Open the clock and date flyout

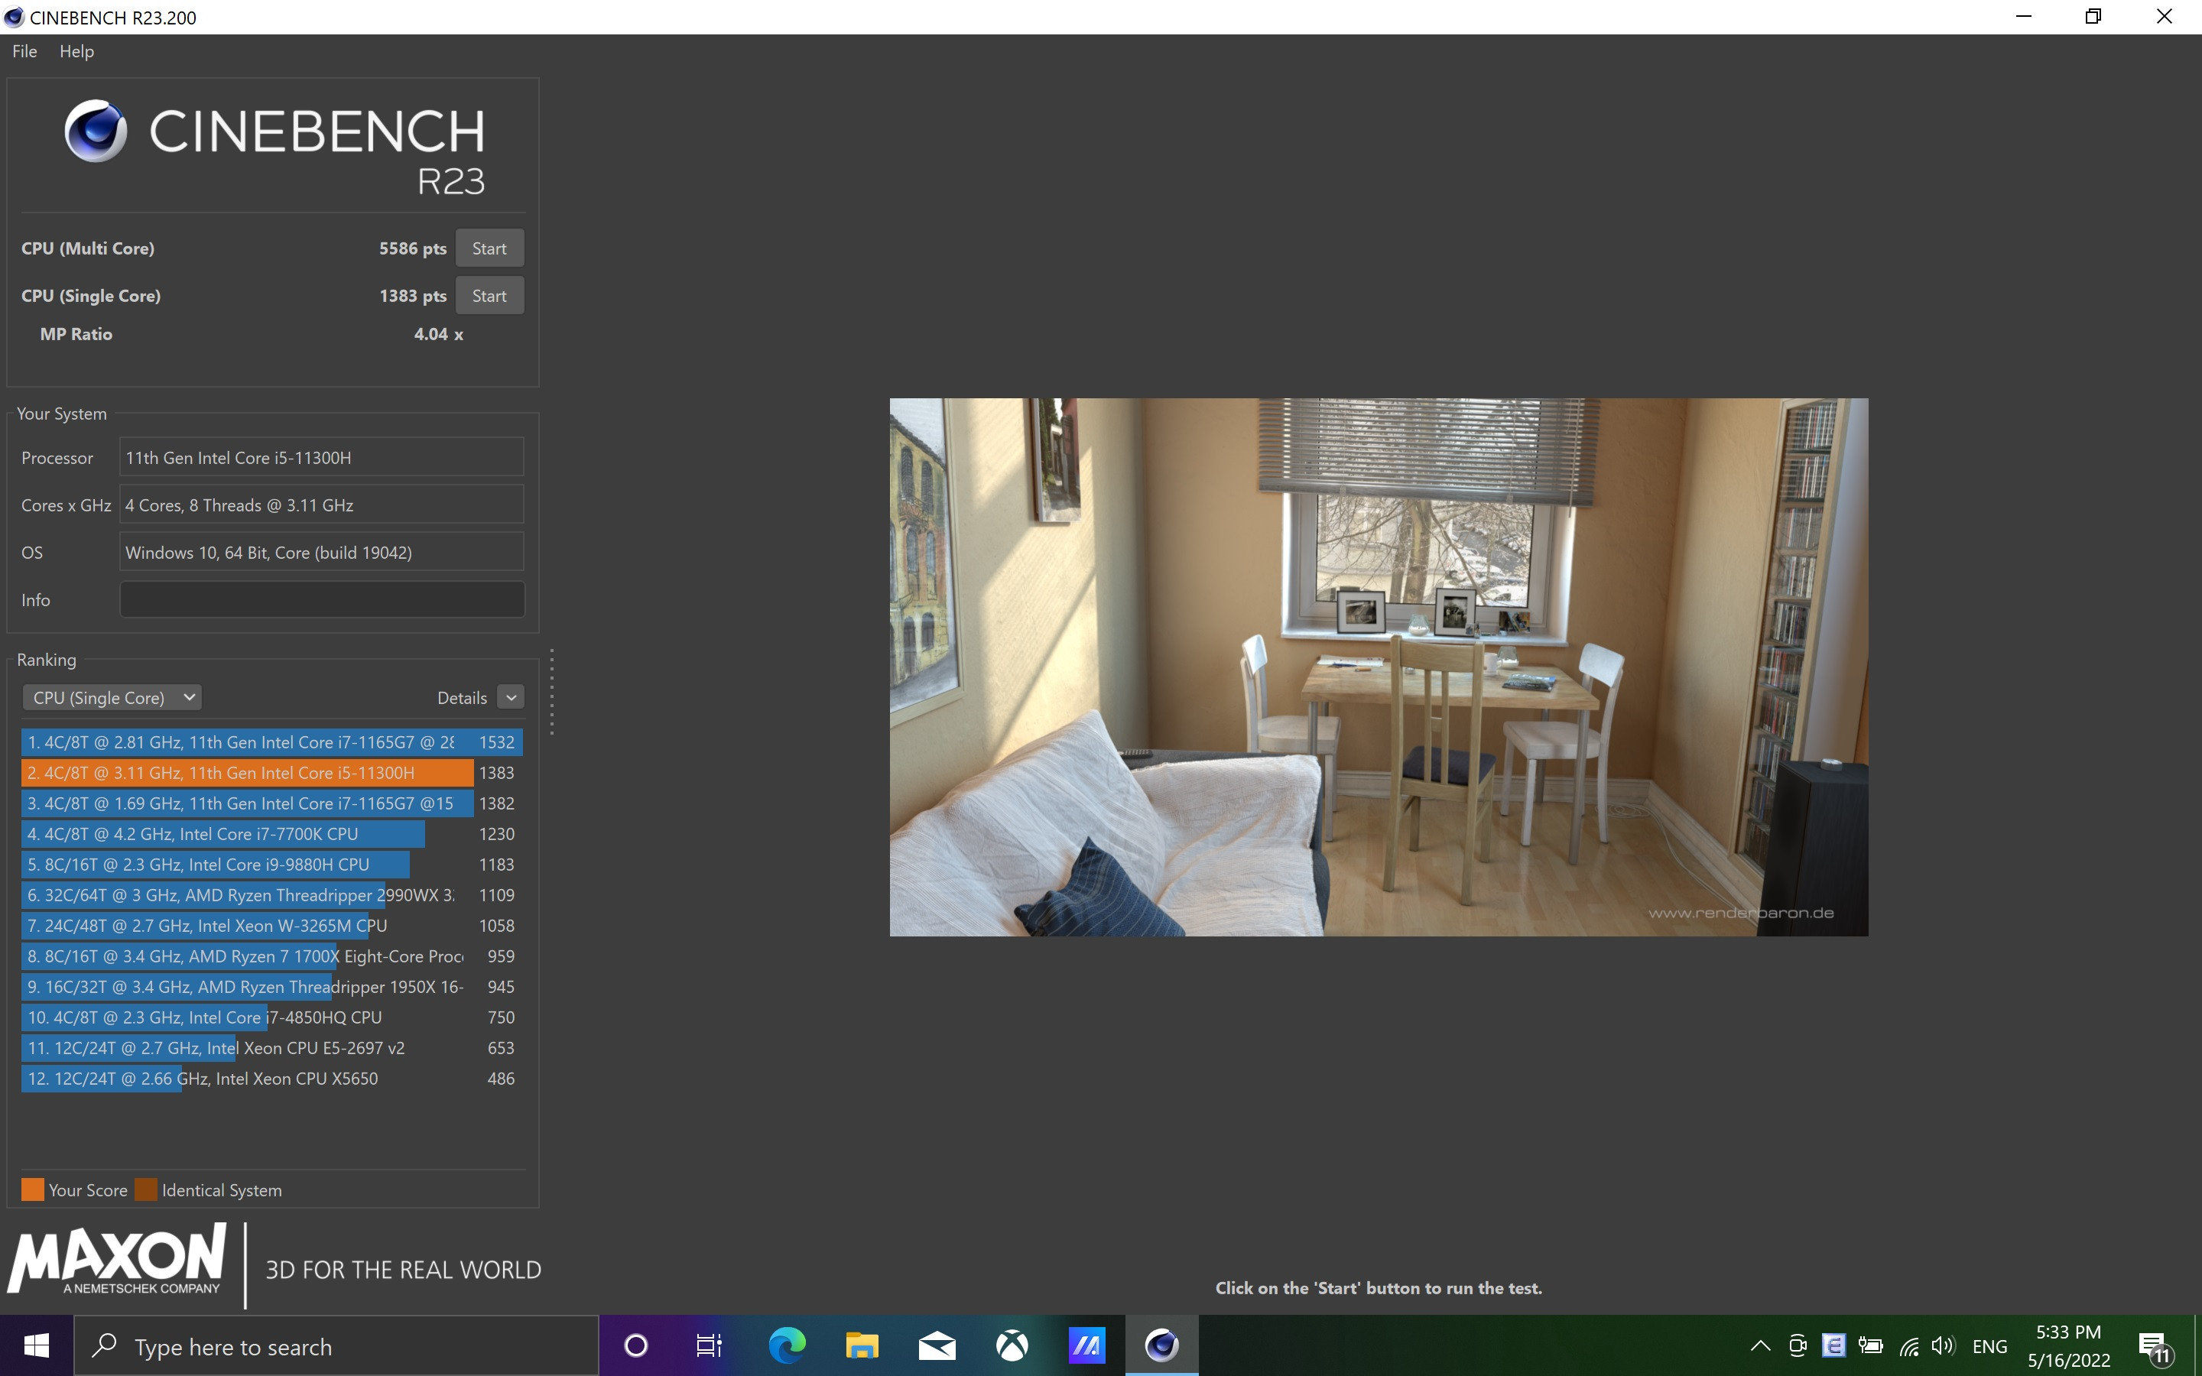tap(2068, 1346)
